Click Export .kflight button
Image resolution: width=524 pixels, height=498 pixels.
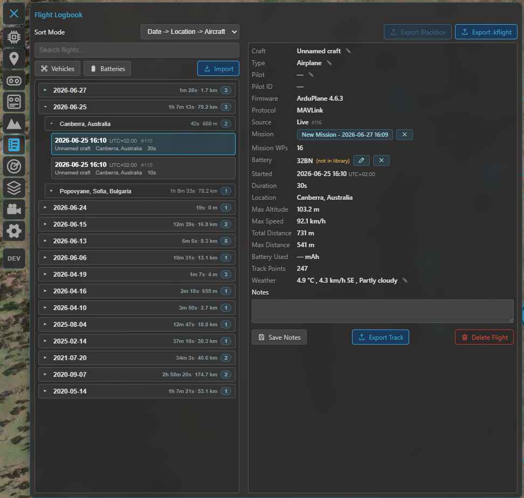pos(486,32)
